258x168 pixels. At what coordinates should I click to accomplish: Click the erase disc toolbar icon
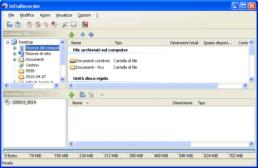point(54,24)
